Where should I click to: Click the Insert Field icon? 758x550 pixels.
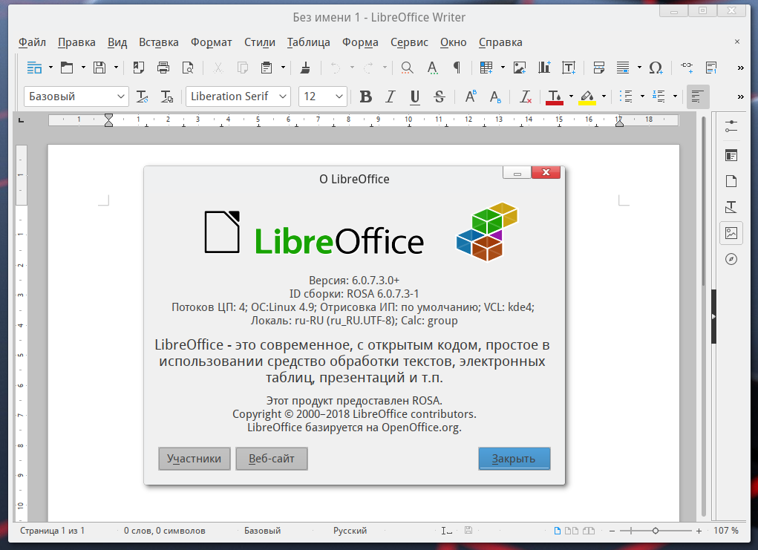[623, 68]
